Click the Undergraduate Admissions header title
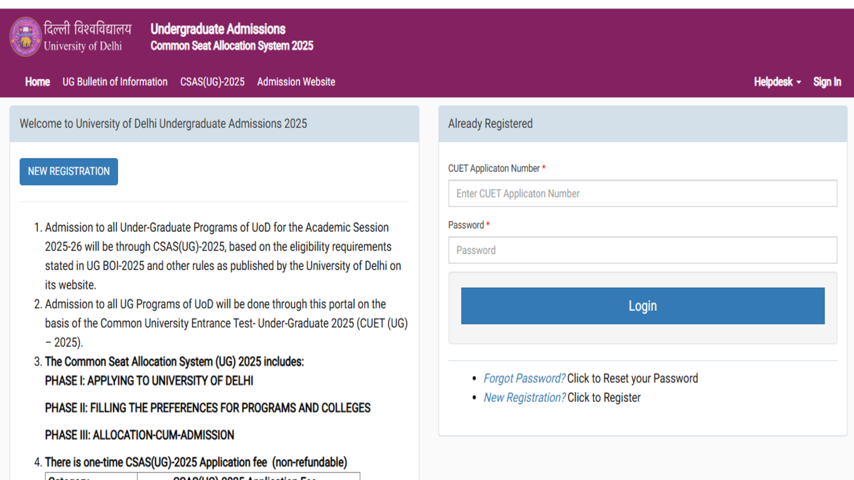Screen dimensions: 854x480 click(218, 29)
